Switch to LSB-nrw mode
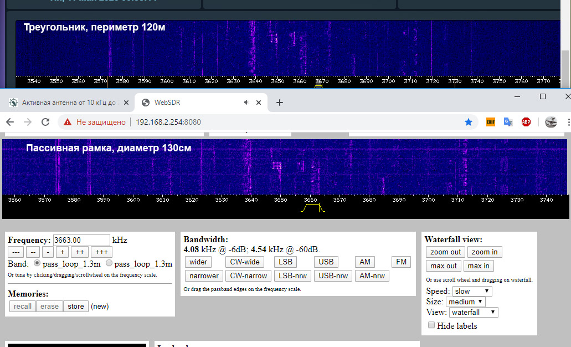Screen dimensions: 571x347 click(x=292, y=276)
